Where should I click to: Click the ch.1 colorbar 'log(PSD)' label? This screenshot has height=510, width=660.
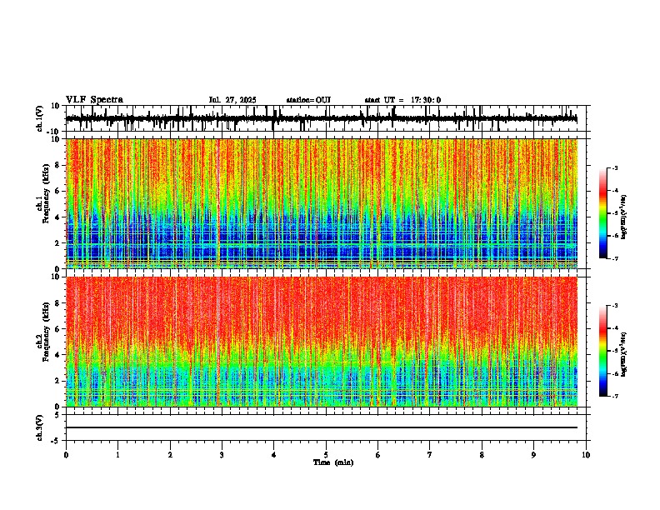(x=624, y=217)
